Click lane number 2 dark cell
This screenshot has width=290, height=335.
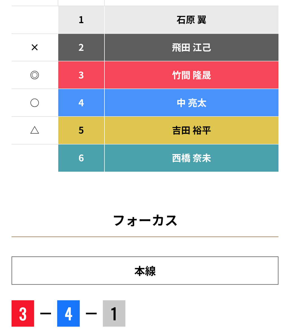tap(81, 47)
